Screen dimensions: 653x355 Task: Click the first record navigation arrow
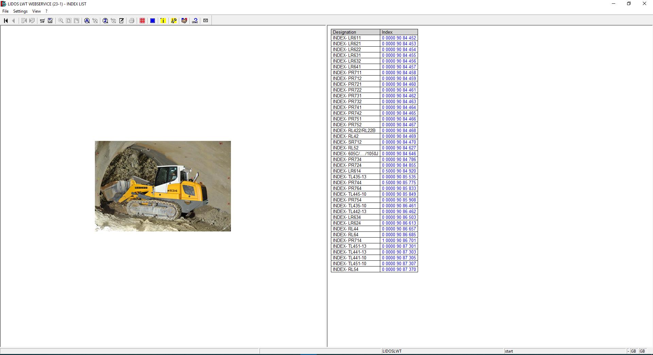(5, 20)
